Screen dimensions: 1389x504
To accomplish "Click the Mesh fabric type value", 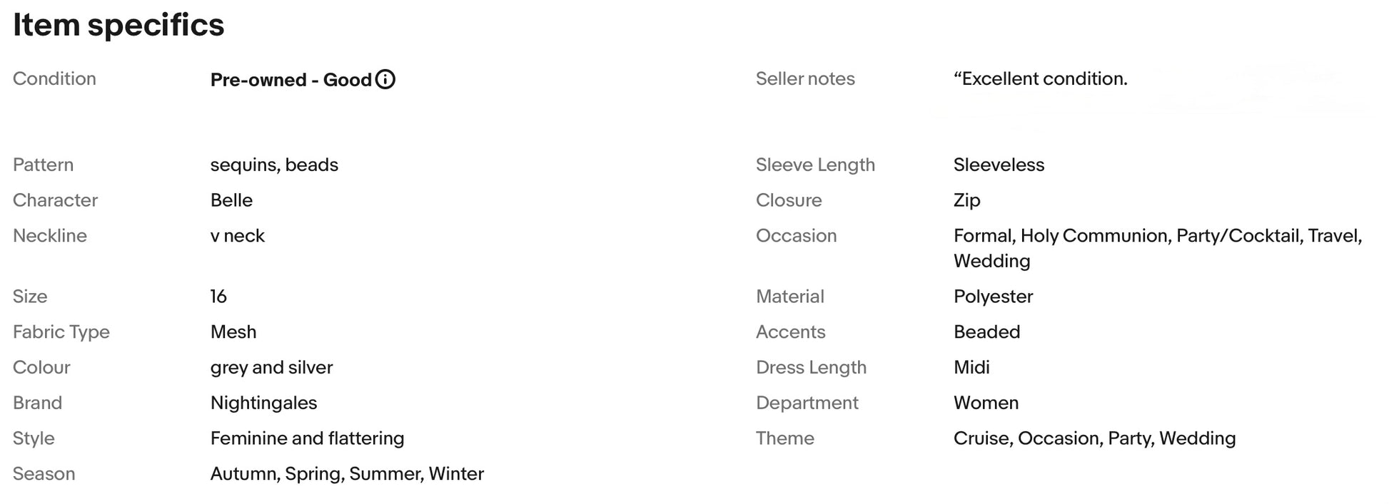I will tap(233, 331).
